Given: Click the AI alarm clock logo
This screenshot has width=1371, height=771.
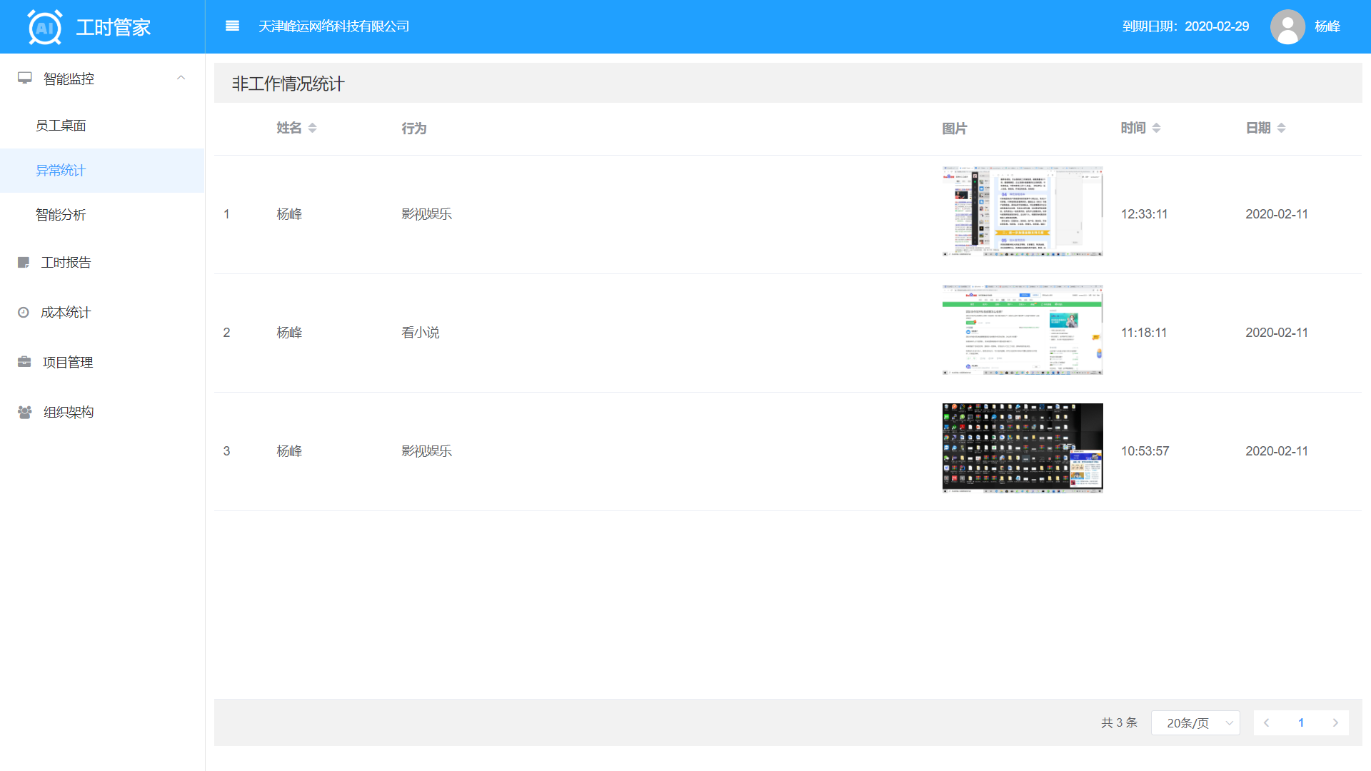Looking at the screenshot, I should click(x=44, y=27).
